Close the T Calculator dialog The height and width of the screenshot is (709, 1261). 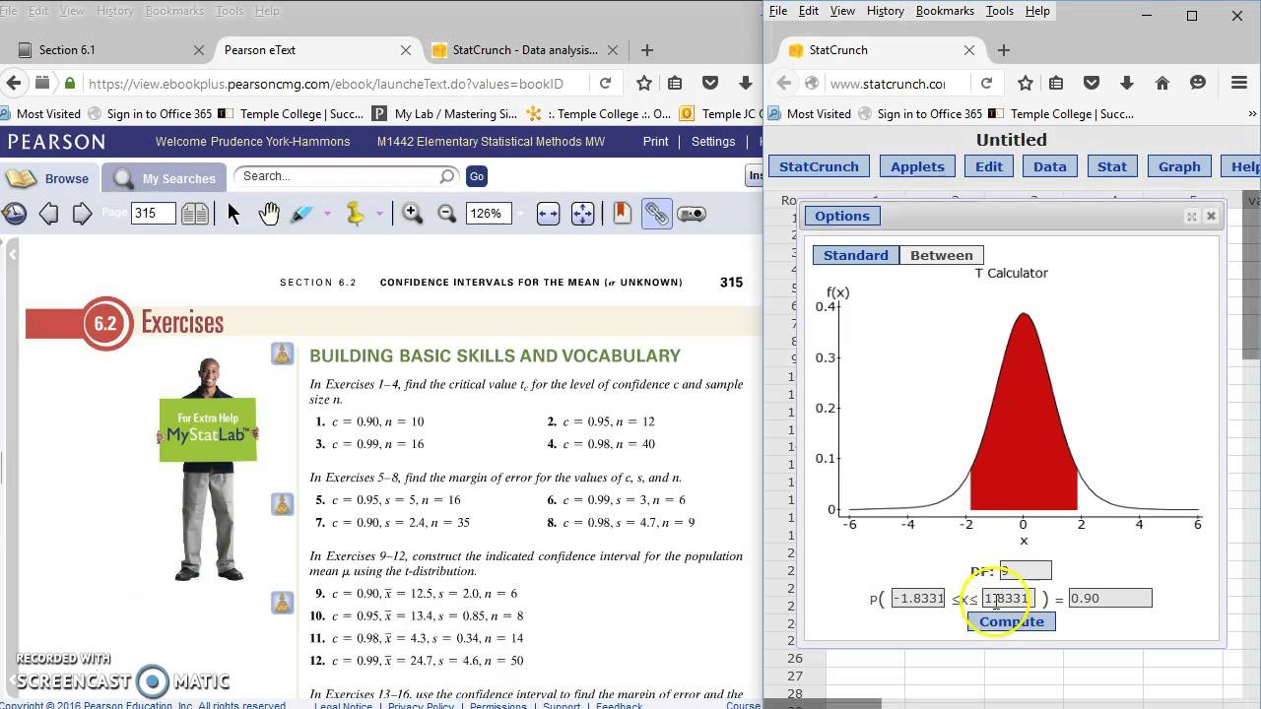pos(1211,217)
